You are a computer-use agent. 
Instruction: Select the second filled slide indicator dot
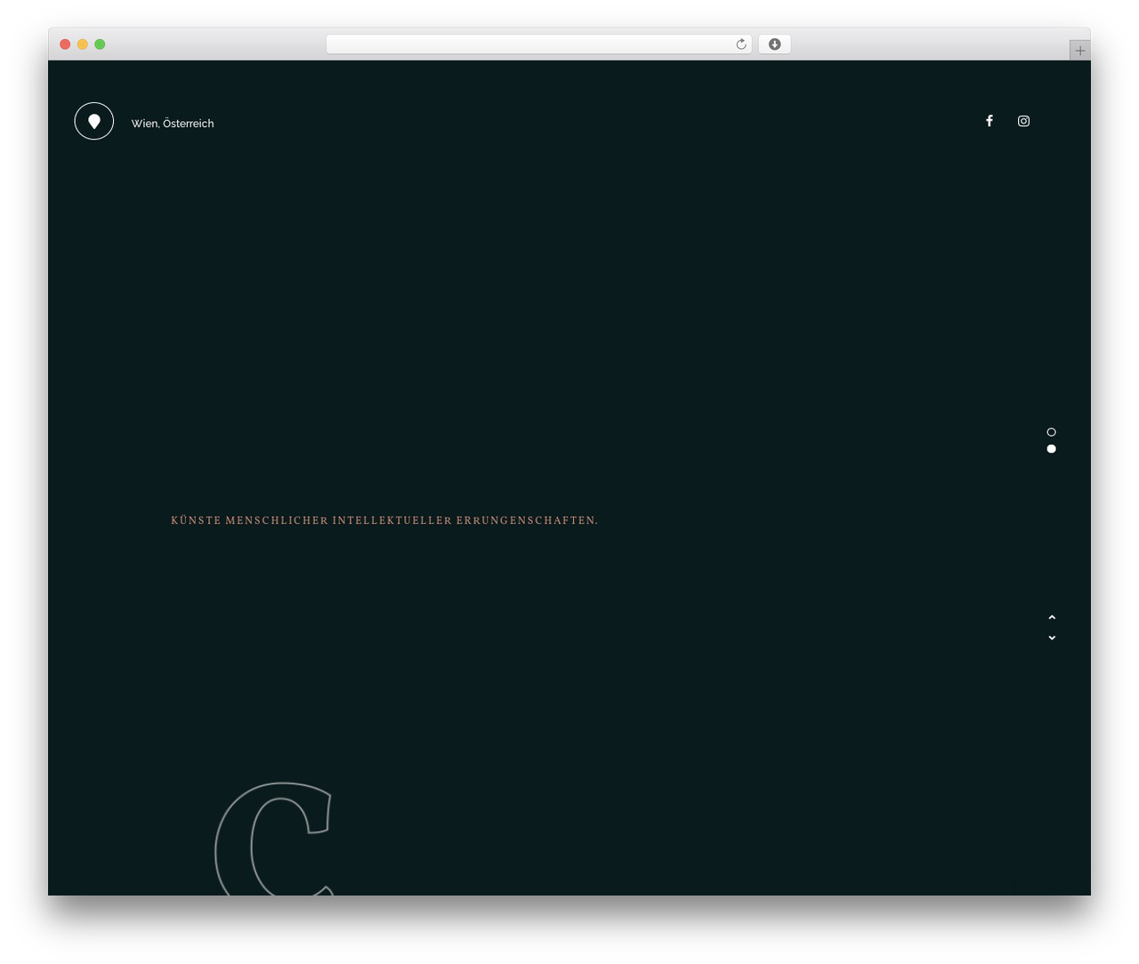coord(1051,449)
